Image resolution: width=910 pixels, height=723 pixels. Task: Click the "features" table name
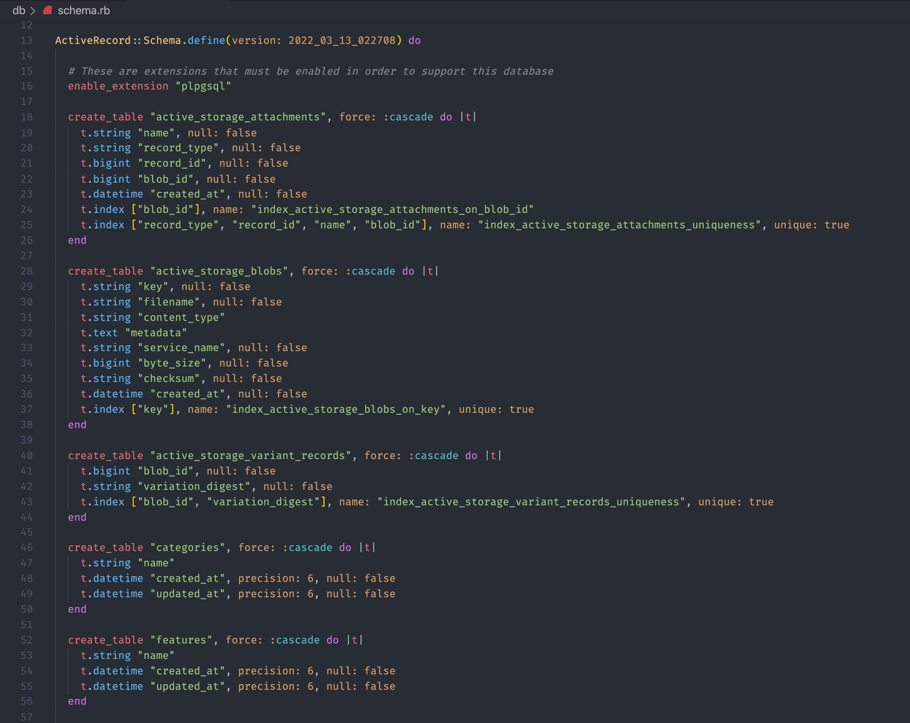coord(181,640)
